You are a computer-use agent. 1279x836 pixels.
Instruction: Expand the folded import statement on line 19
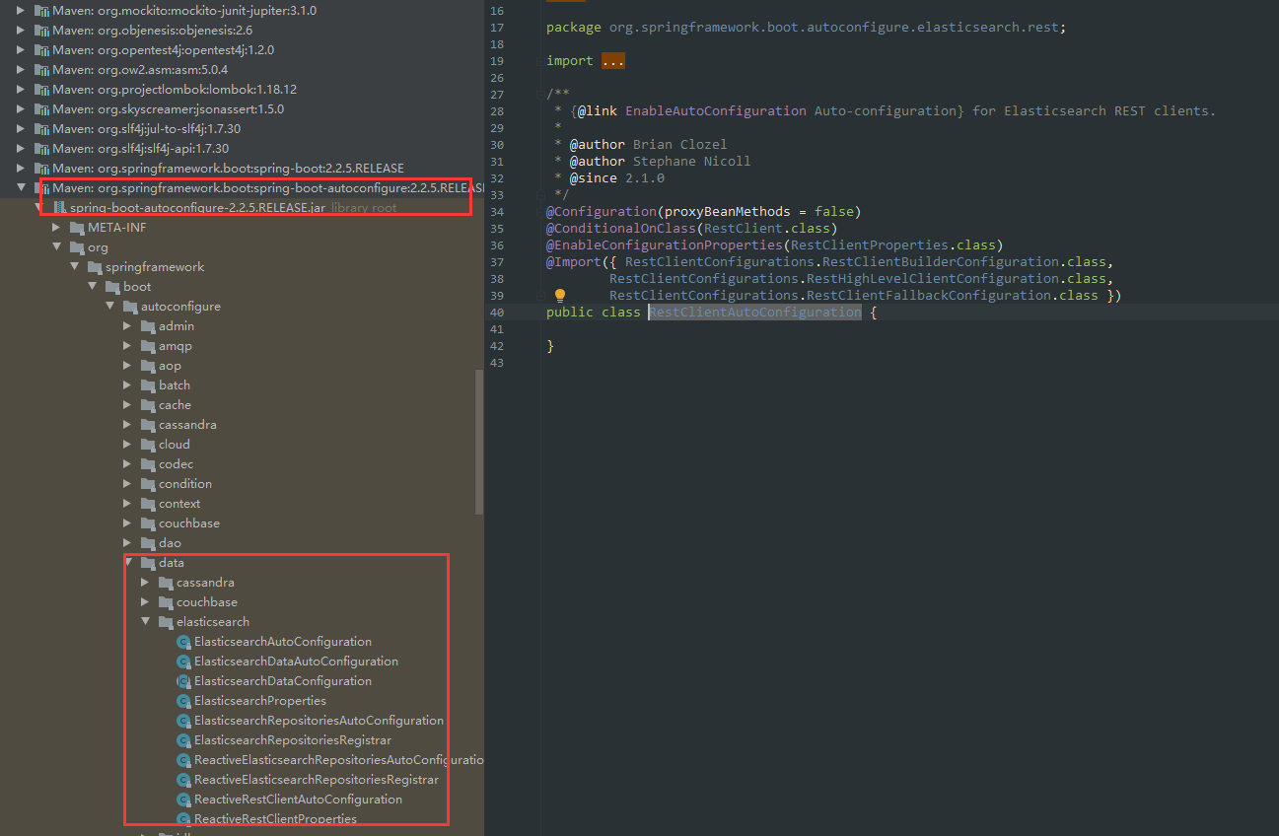click(612, 61)
